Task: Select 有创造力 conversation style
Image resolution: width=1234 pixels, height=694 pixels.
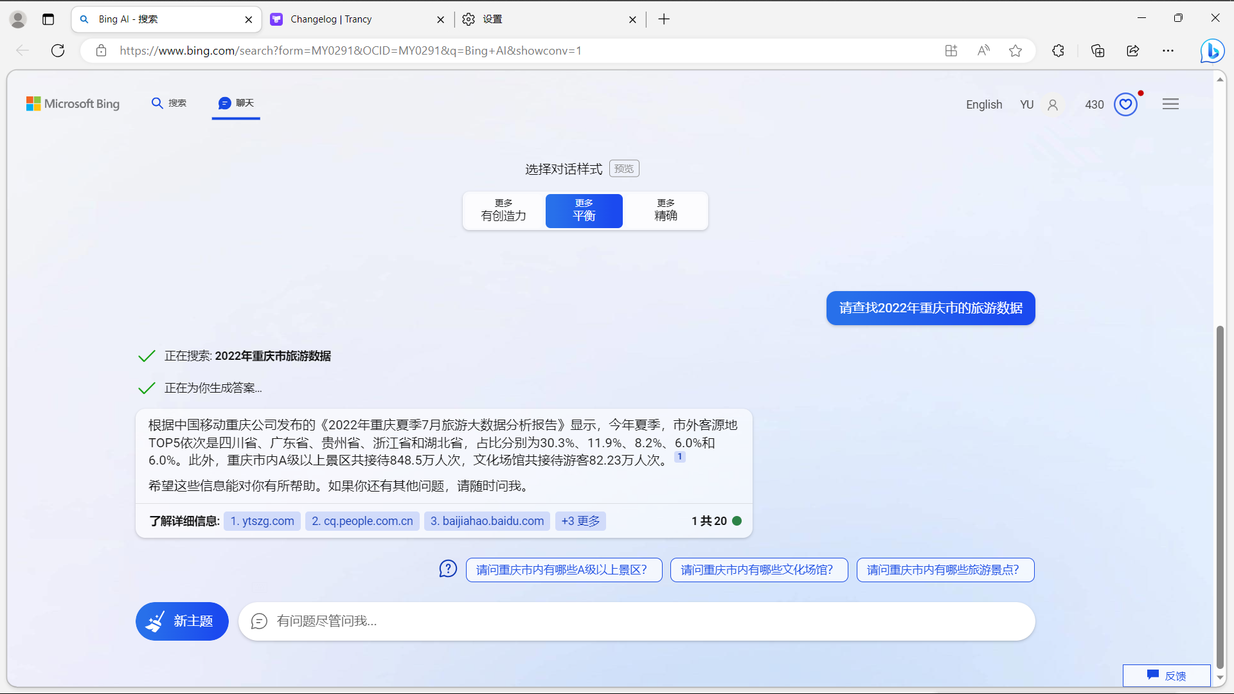Action: pyautogui.click(x=504, y=210)
